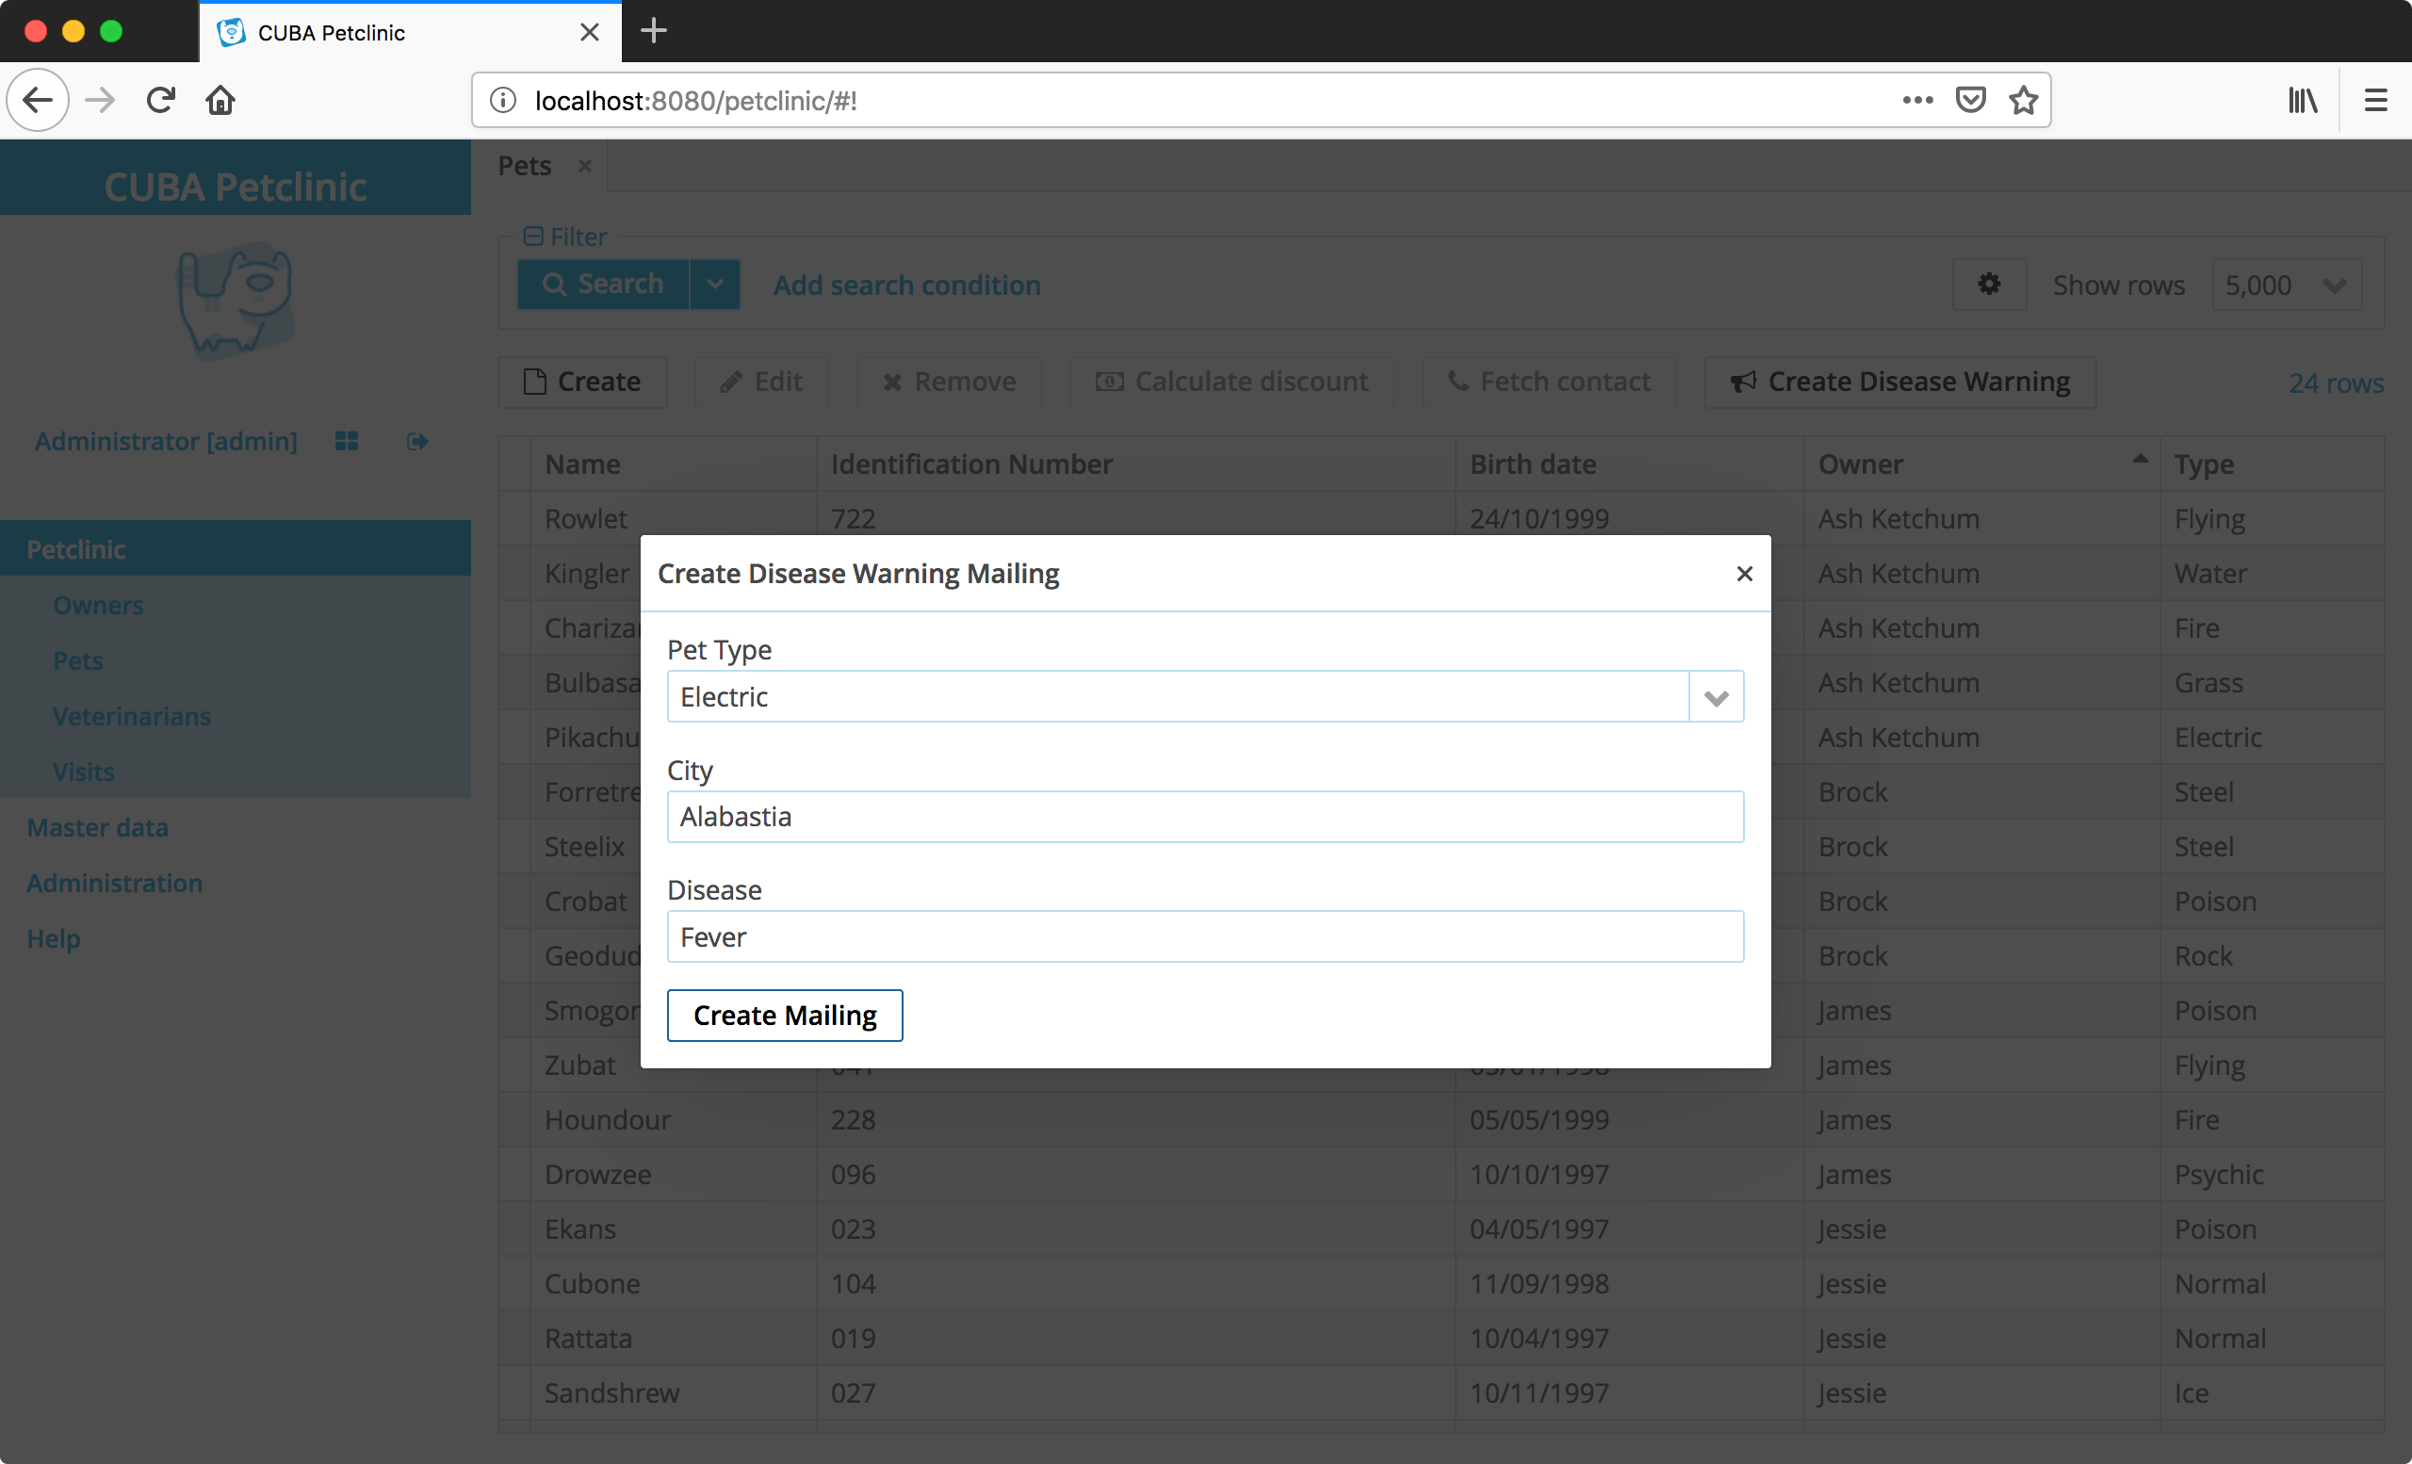The height and width of the screenshot is (1464, 2412).
Task: Open page actions three-dots menu
Action: (x=1916, y=100)
